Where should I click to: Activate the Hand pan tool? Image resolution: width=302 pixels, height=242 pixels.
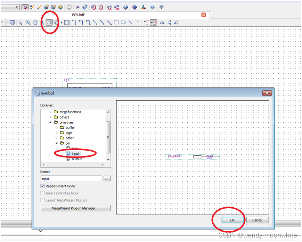[x=35, y=22]
